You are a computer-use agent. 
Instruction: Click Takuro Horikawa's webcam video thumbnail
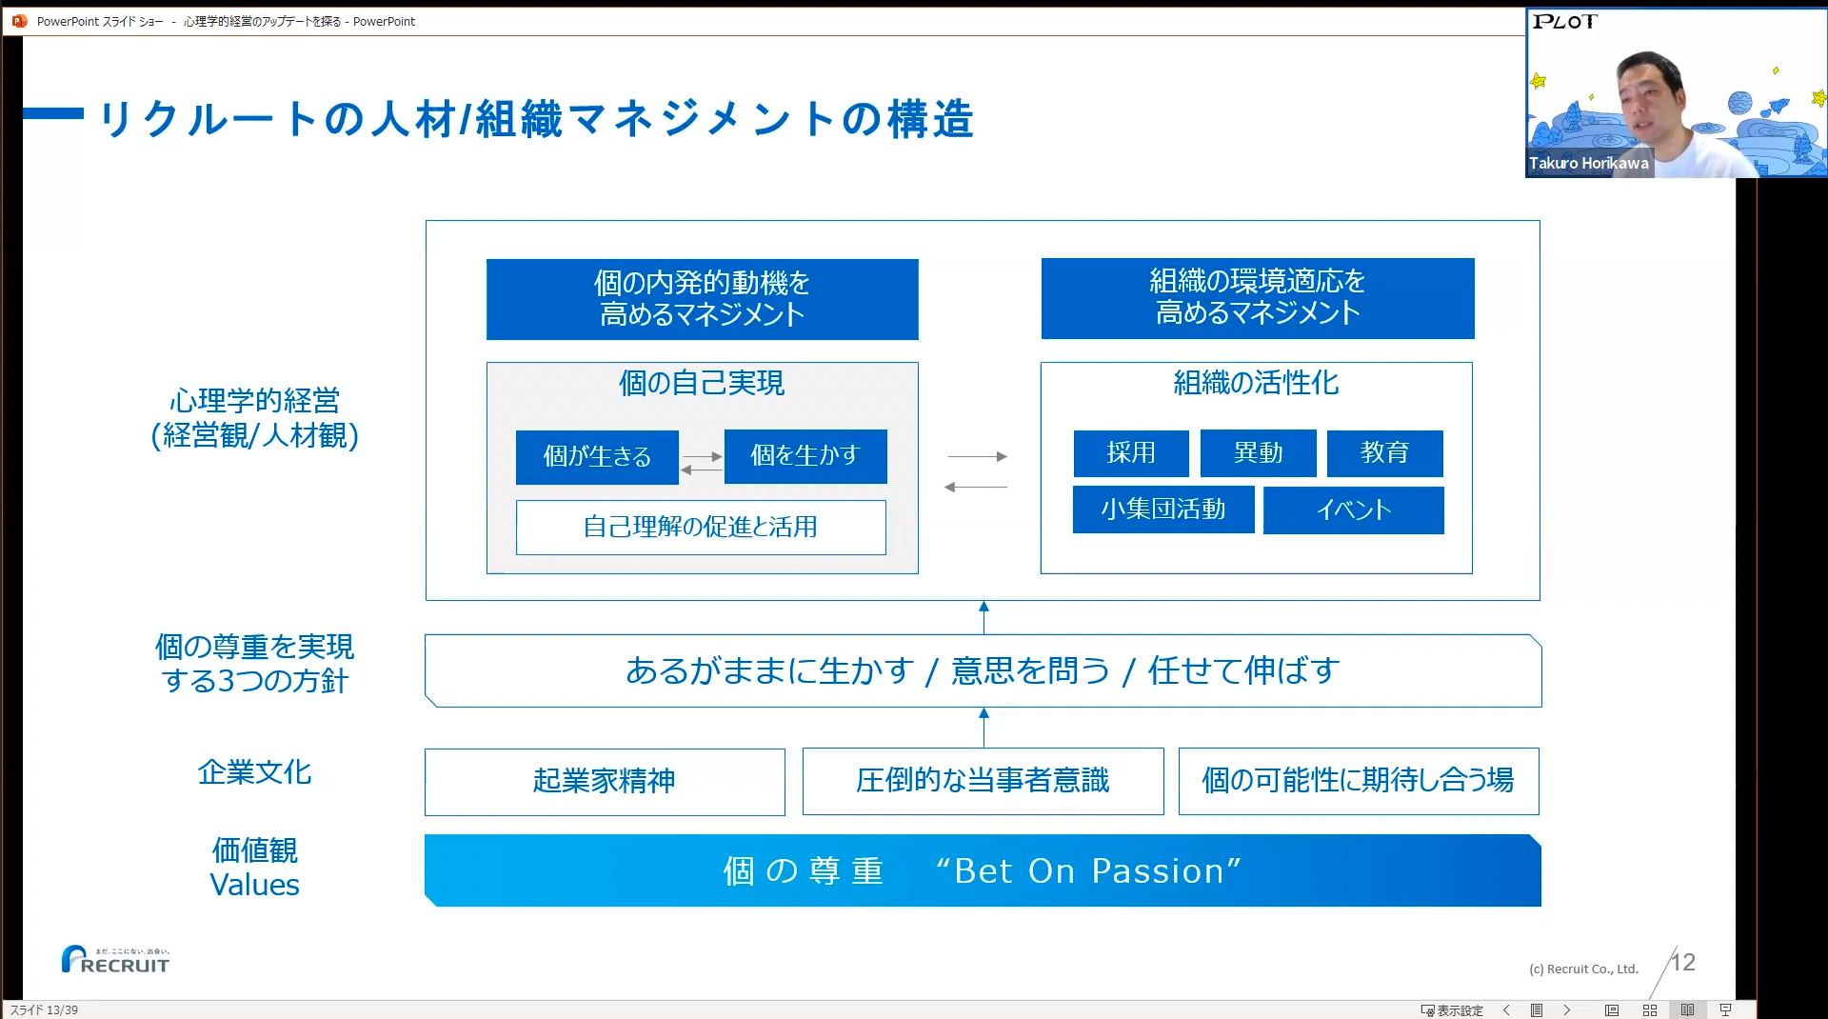coord(1677,93)
